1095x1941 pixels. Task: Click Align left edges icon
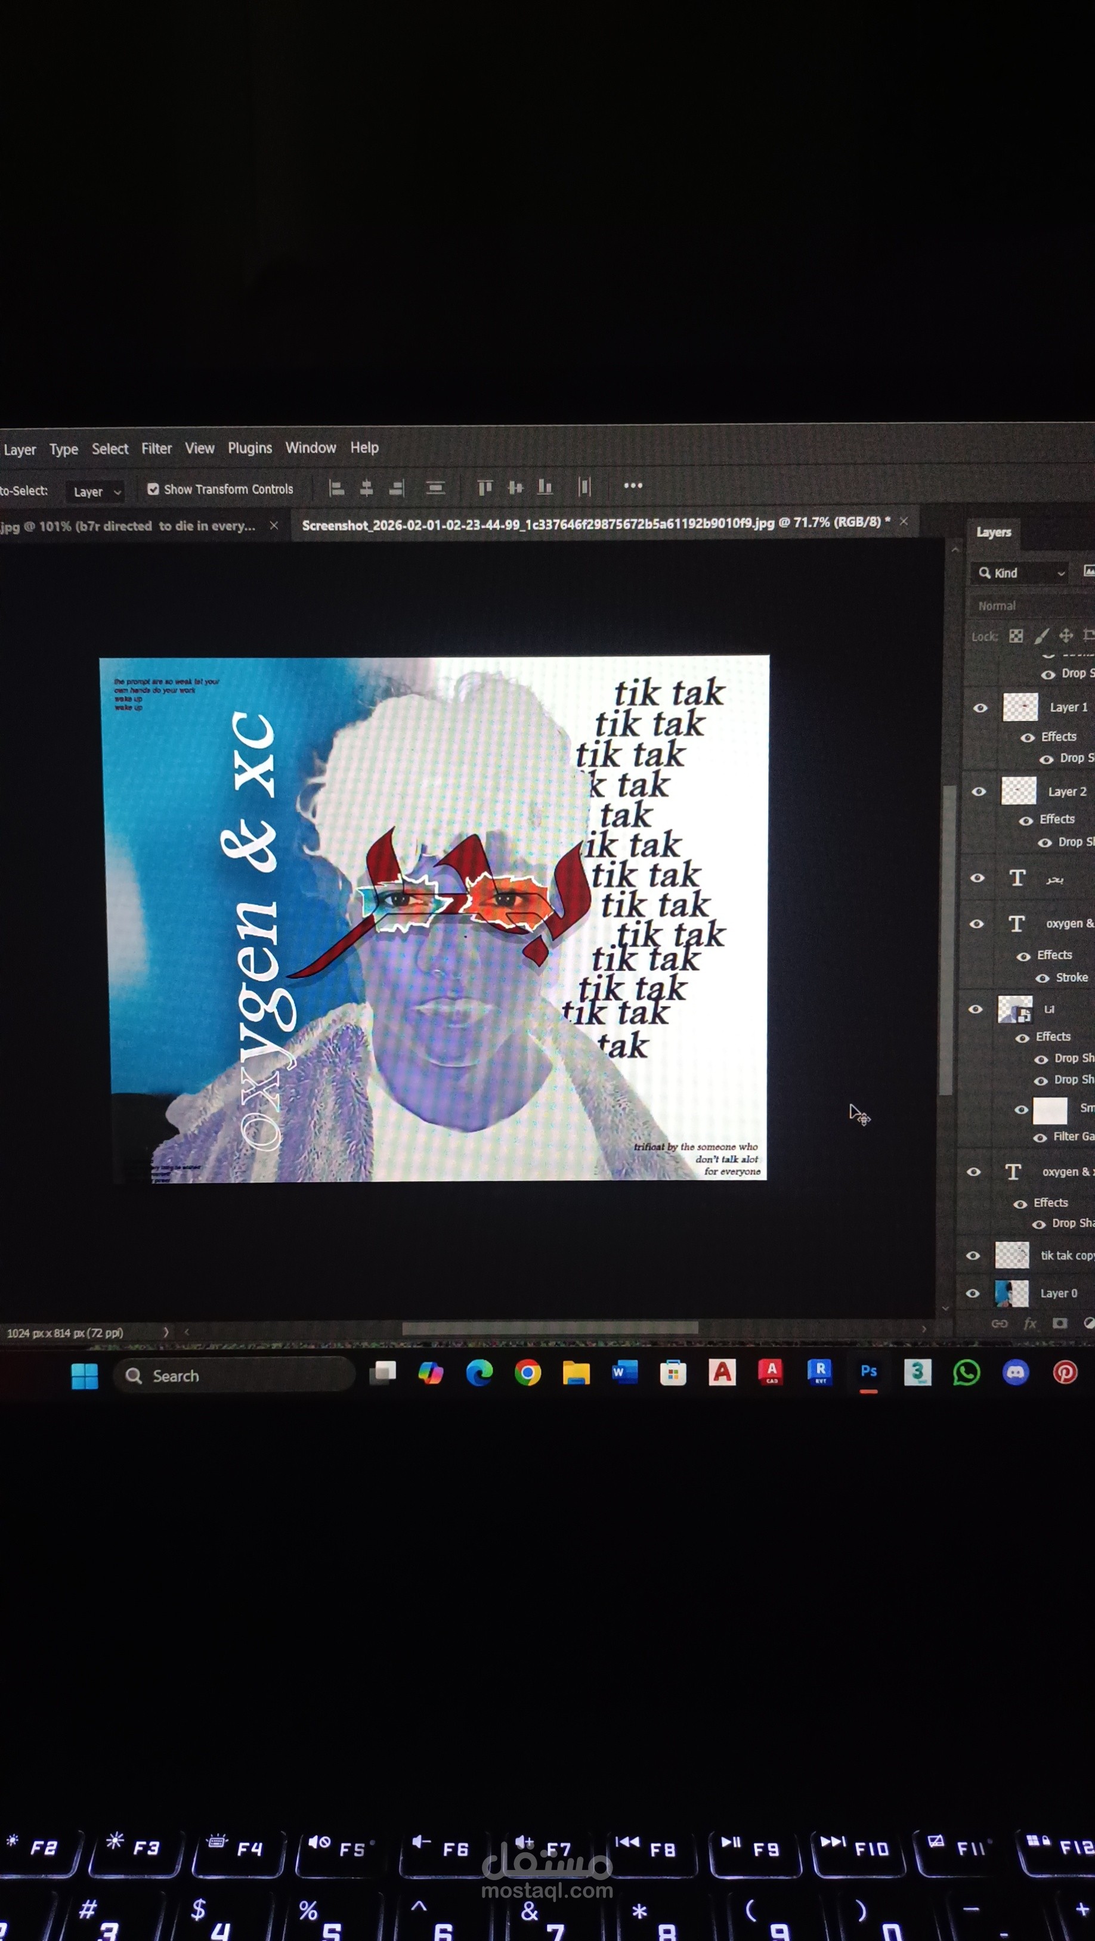click(336, 489)
